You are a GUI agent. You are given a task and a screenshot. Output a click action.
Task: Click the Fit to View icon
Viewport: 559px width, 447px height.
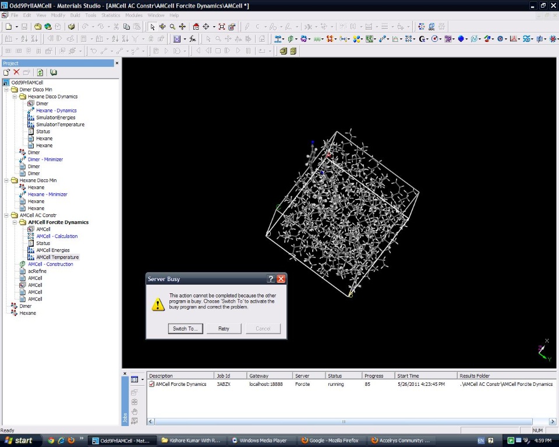tap(222, 27)
